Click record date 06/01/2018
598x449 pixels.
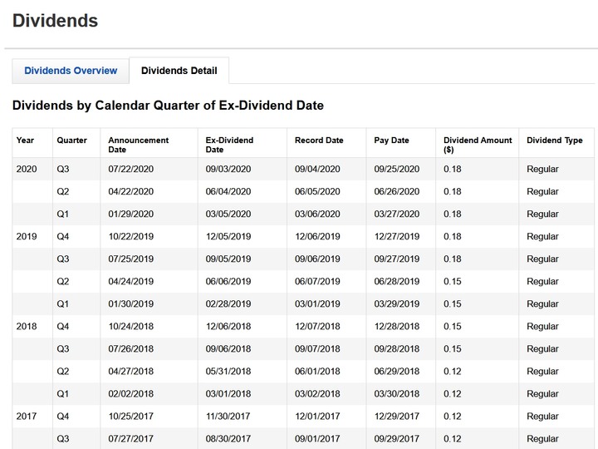(317, 371)
